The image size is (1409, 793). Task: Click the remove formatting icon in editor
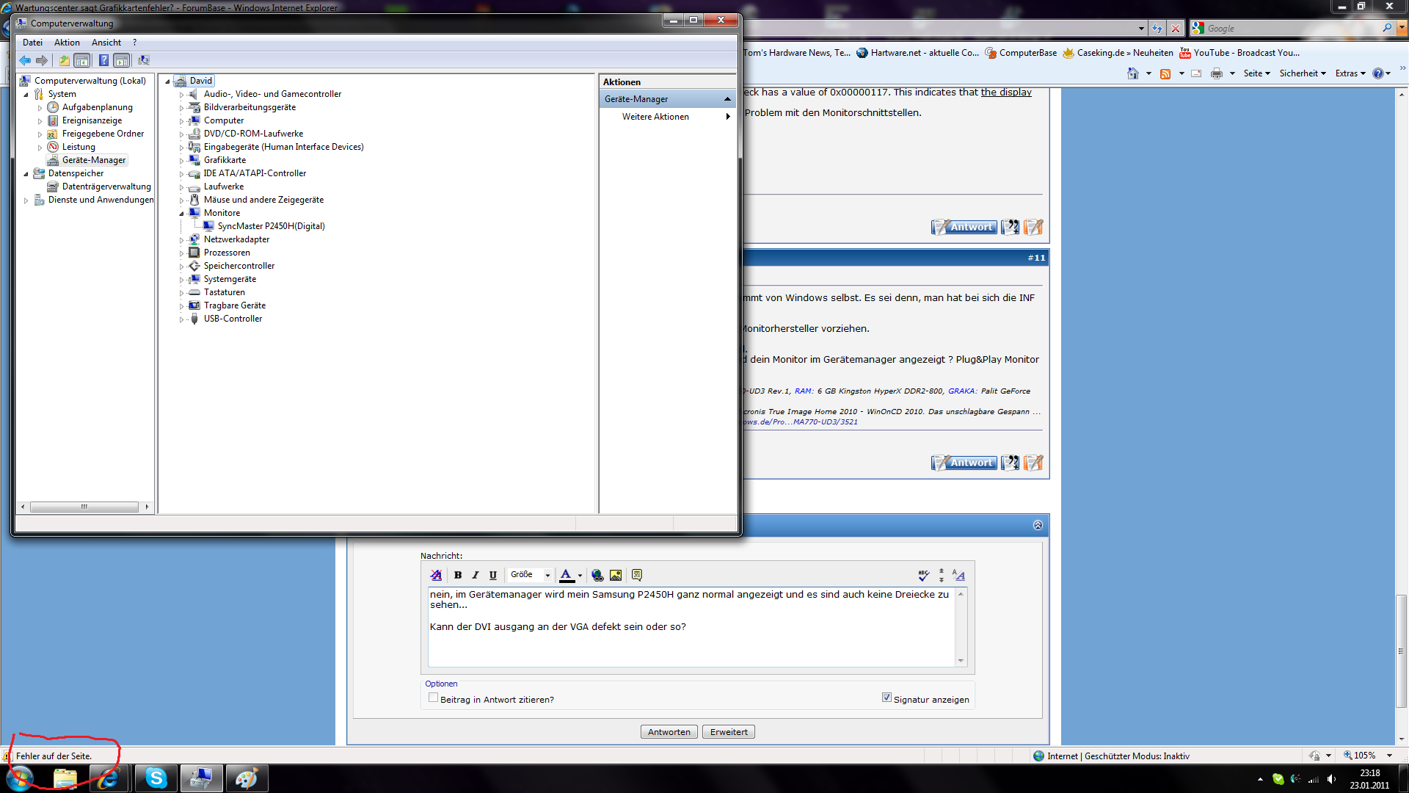[436, 575]
